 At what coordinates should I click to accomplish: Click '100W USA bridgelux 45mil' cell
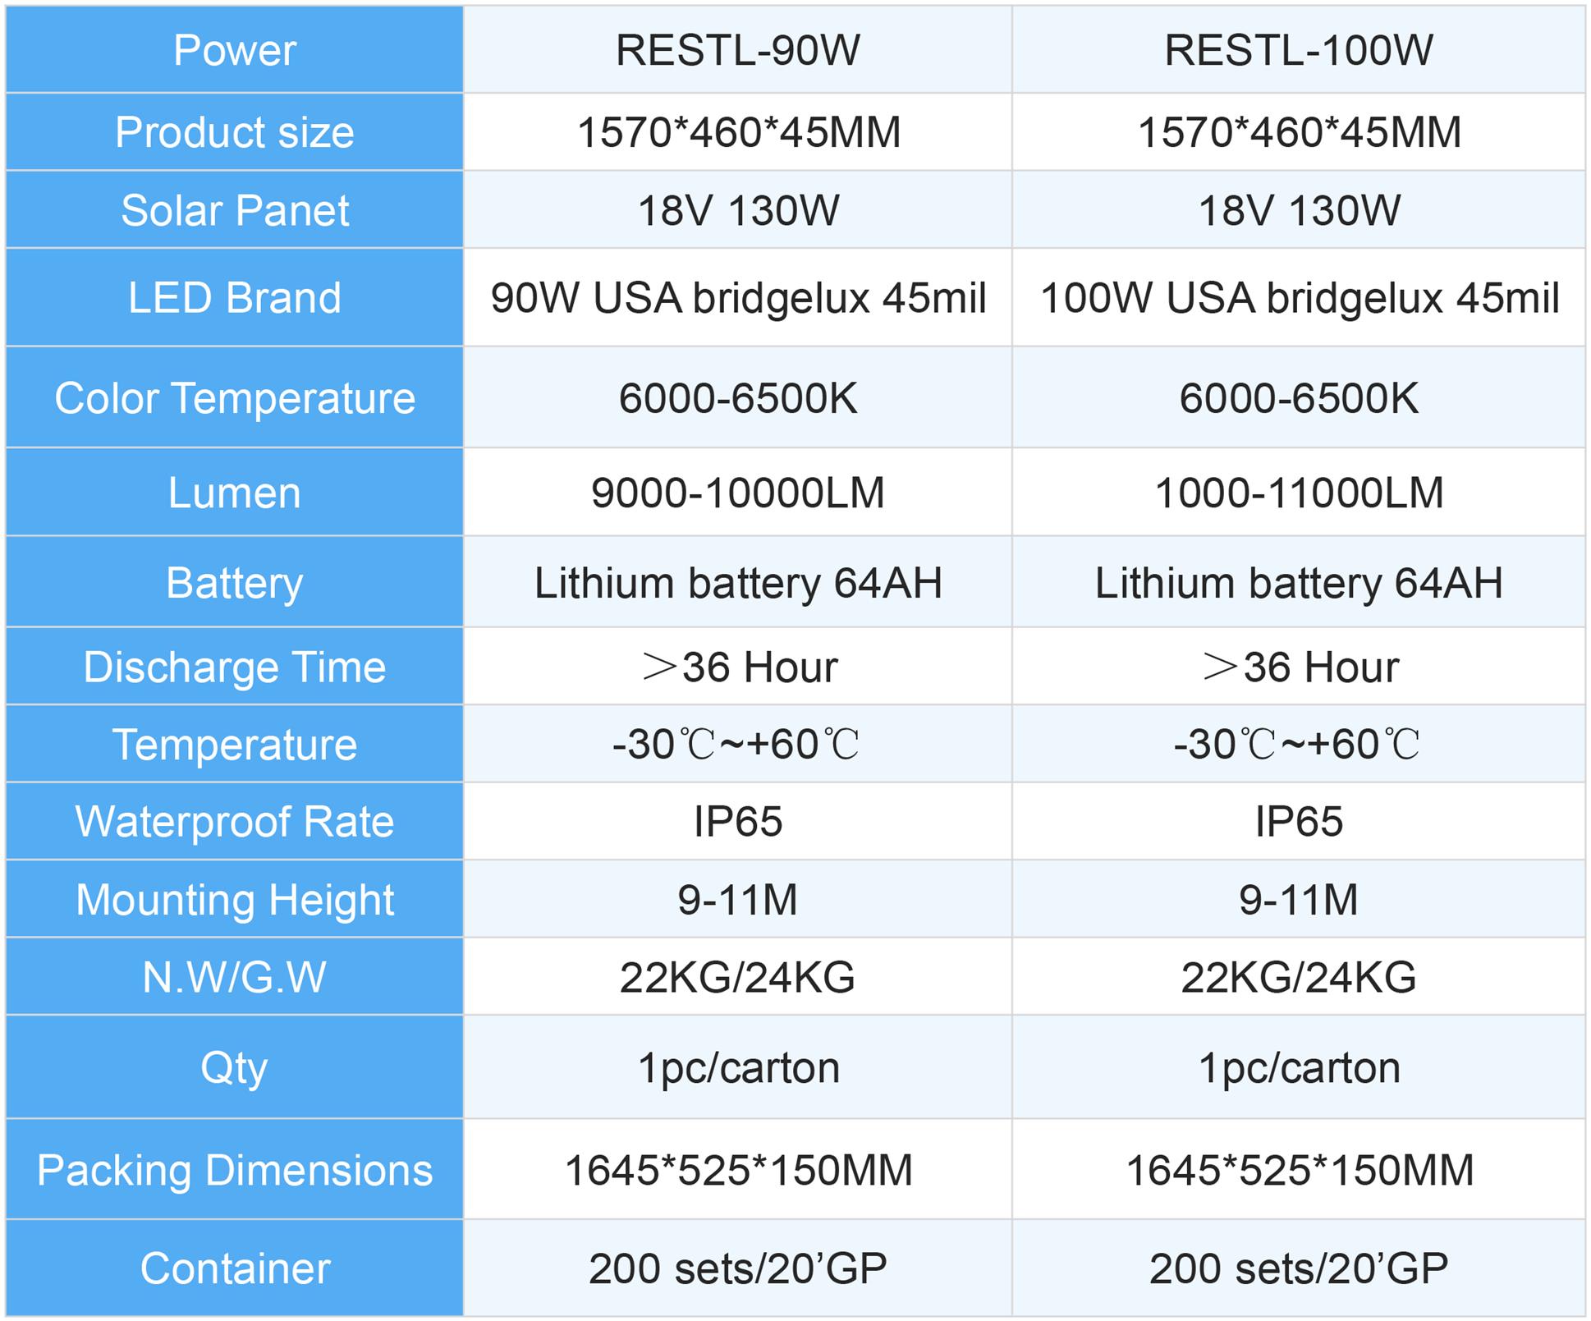click(1299, 297)
